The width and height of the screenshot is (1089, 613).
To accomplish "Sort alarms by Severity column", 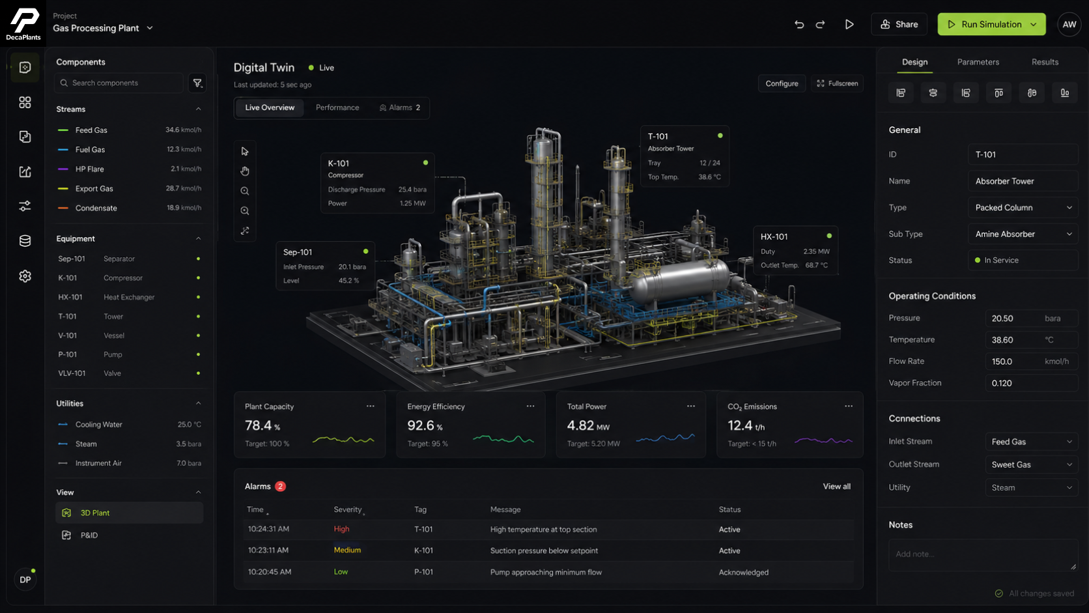I will (x=349, y=509).
